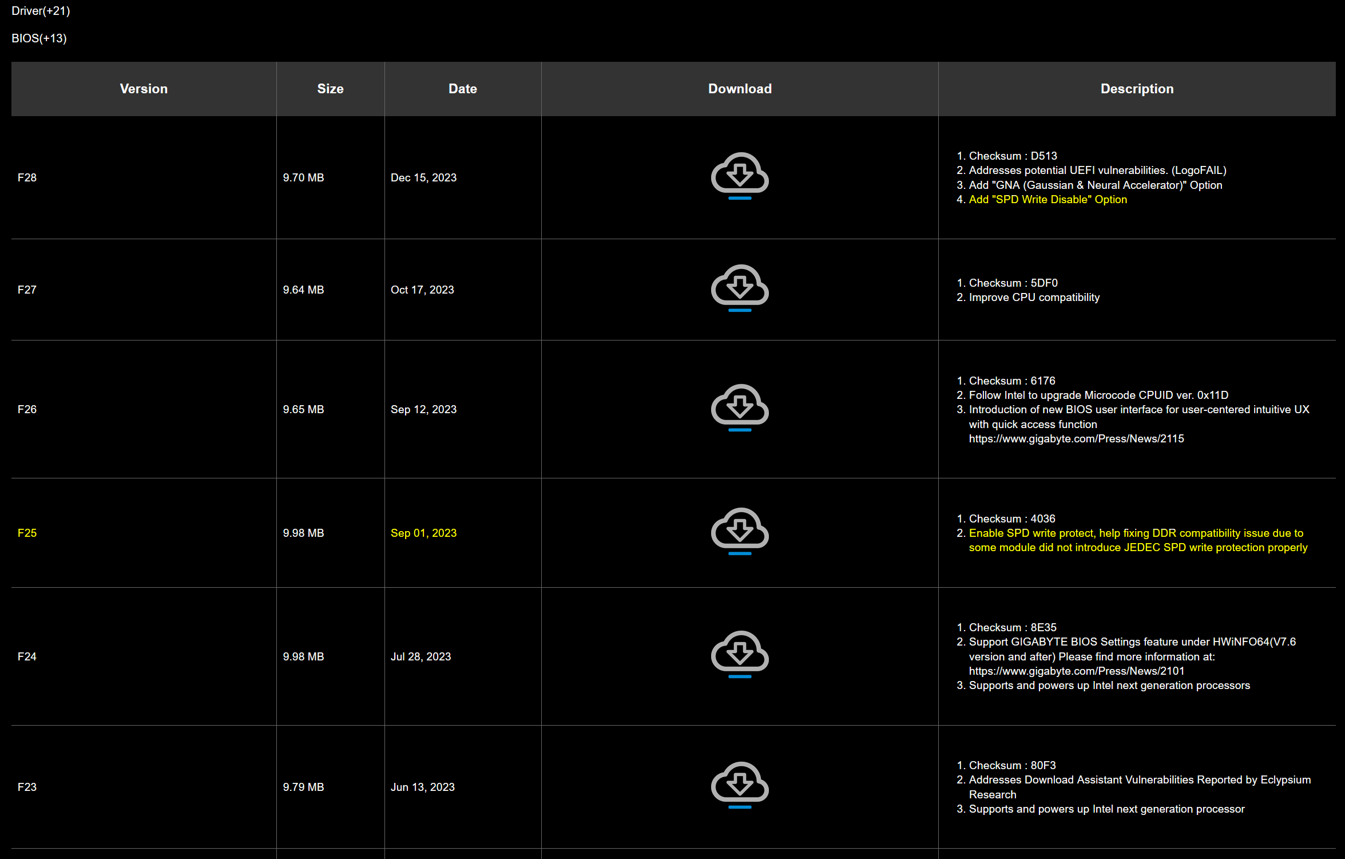
Task: Open gigabyte.com Press News 2115 link
Action: (1076, 439)
